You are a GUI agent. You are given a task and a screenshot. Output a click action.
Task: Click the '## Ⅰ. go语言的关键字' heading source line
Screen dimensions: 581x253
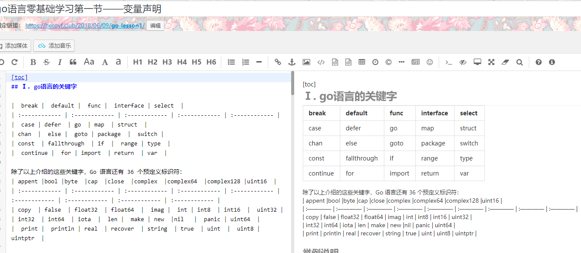click(44, 86)
